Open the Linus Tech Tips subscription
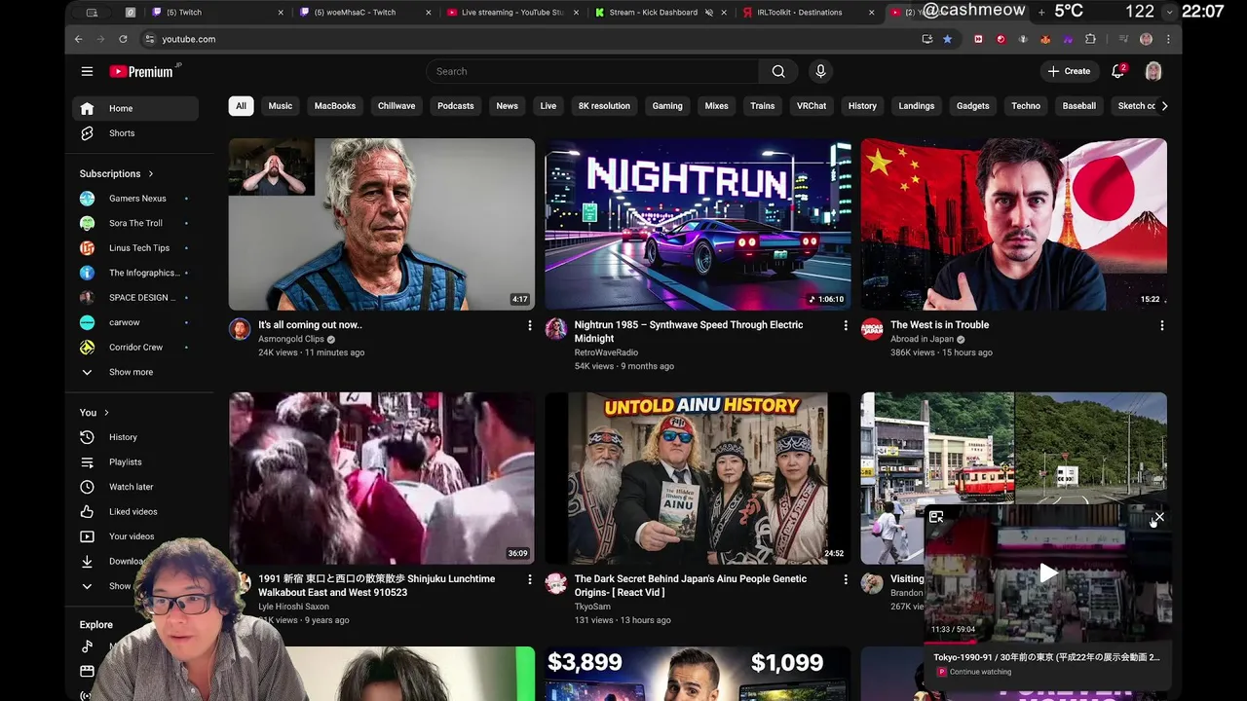Image resolution: width=1247 pixels, height=701 pixels. (x=135, y=248)
